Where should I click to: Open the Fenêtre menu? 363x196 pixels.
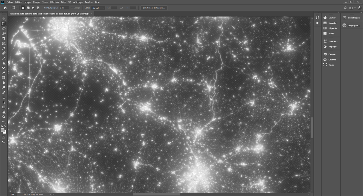[x=89, y=2]
